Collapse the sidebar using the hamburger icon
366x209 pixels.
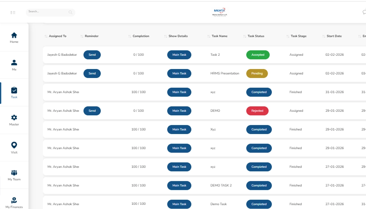(x=13, y=11)
